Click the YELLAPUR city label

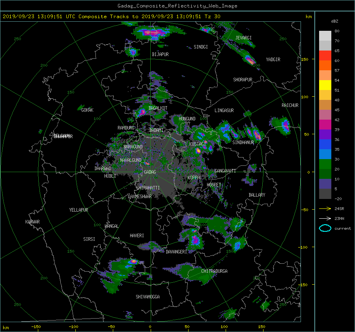coord(78,210)
